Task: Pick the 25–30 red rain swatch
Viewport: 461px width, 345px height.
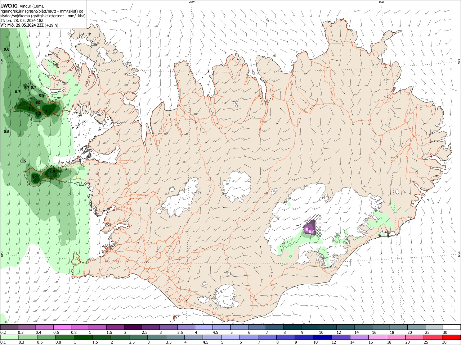Action: coord(433,337)
